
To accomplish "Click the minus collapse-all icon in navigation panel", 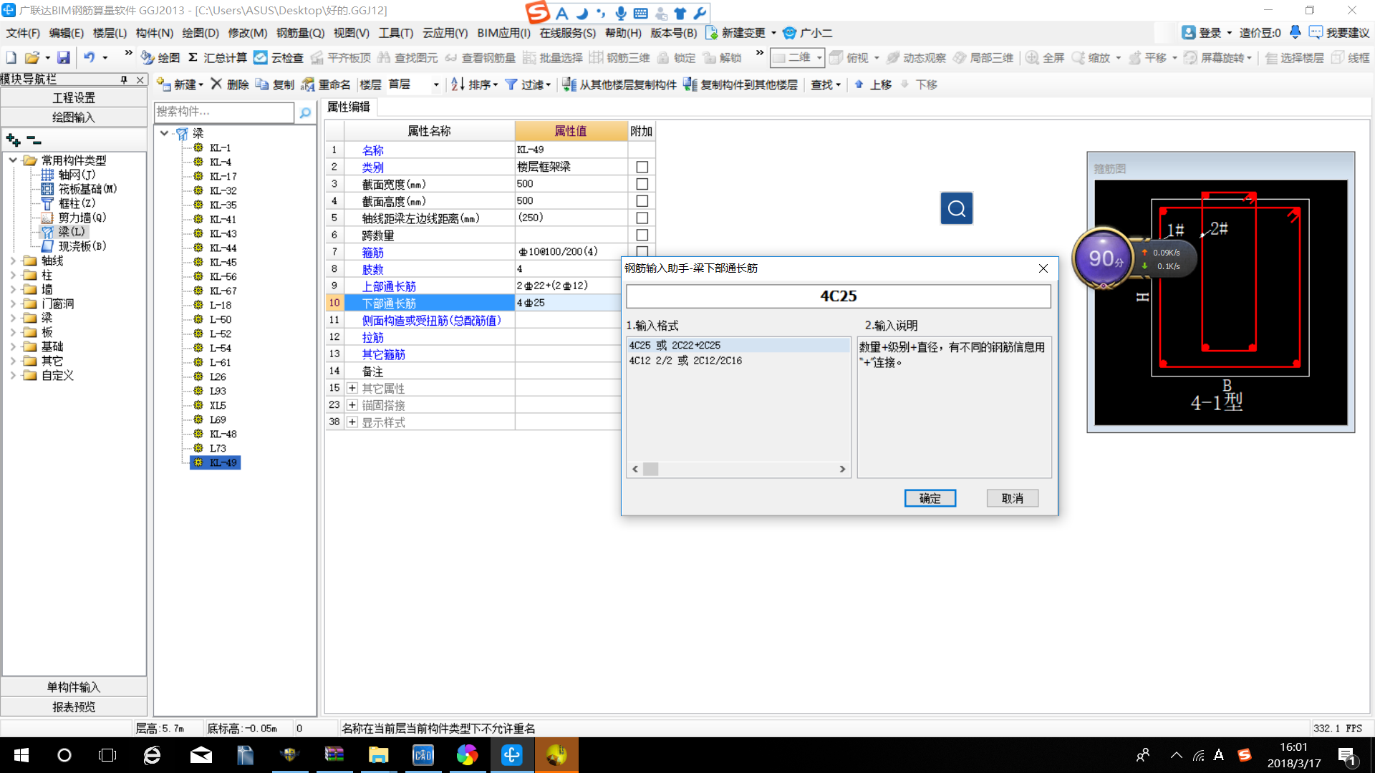I will [x=34, y=140].
